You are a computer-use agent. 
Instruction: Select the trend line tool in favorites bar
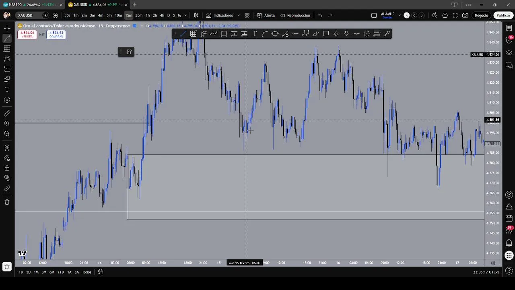coord(183,34)
